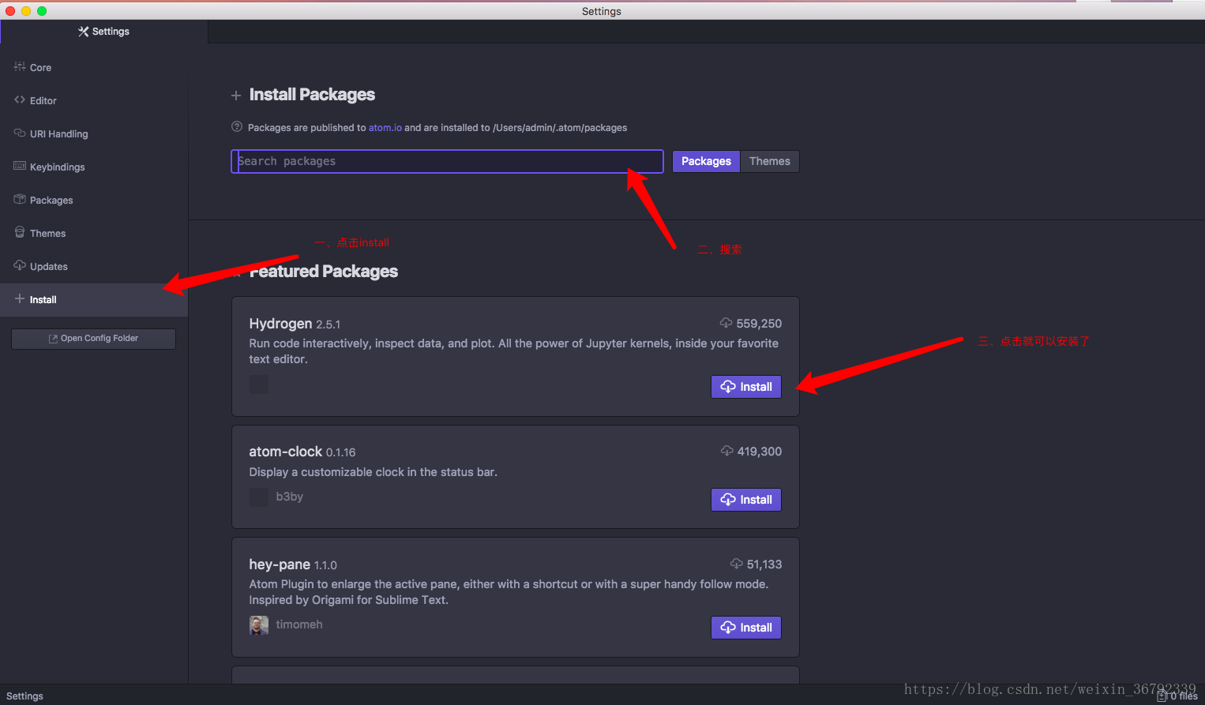Click Hydrogen download count 559,250

click(x=759, y=324)
